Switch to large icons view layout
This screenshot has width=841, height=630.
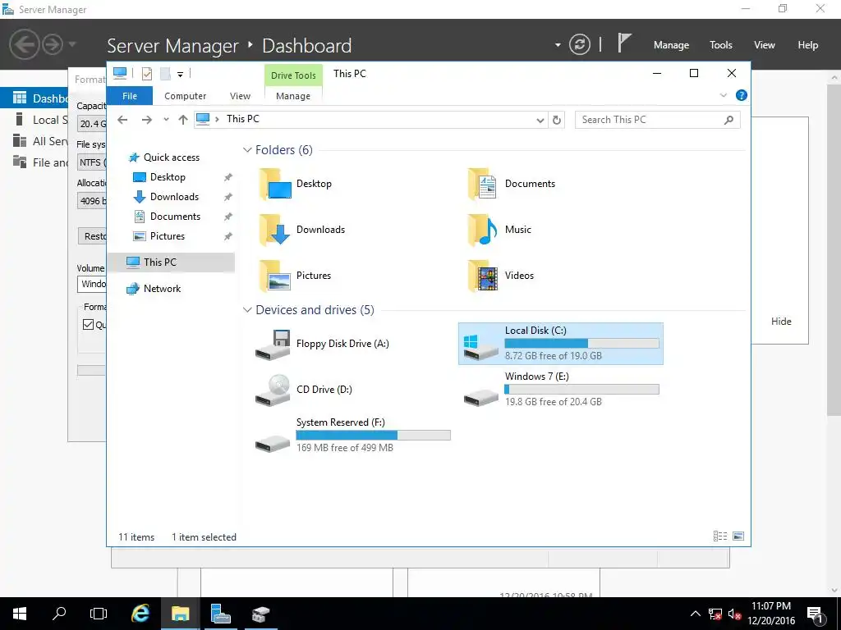[738, 536]
